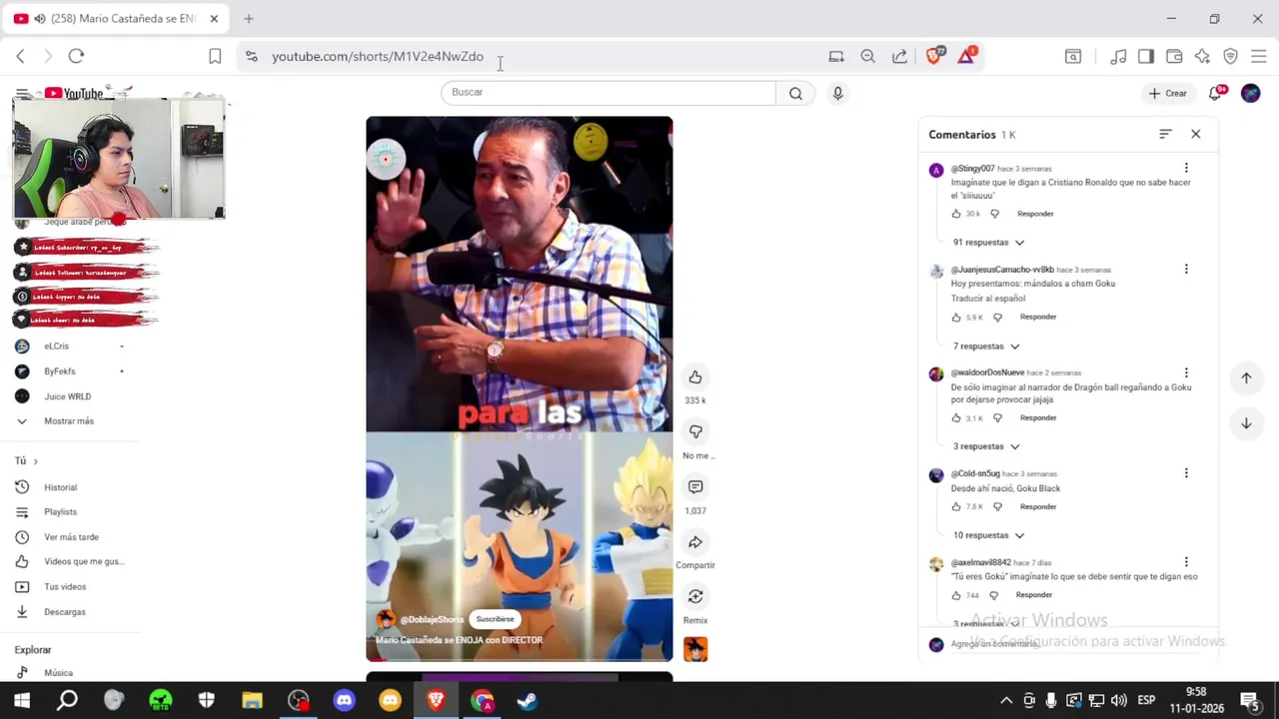Viewport: 1279px width, 719px height.
Task: Open Brave Rewards triangle icon
Action: click(x=966, y=56)
